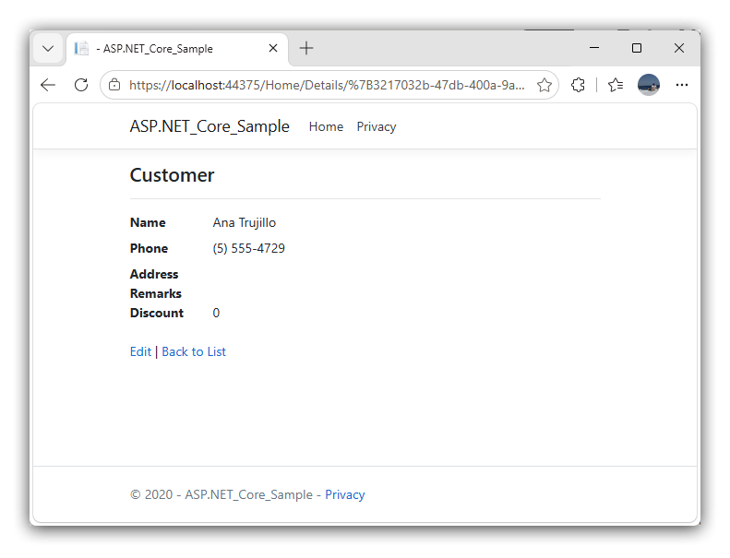Open the Privacy nav item
730x558 pixels.
(x=377, y=126)
